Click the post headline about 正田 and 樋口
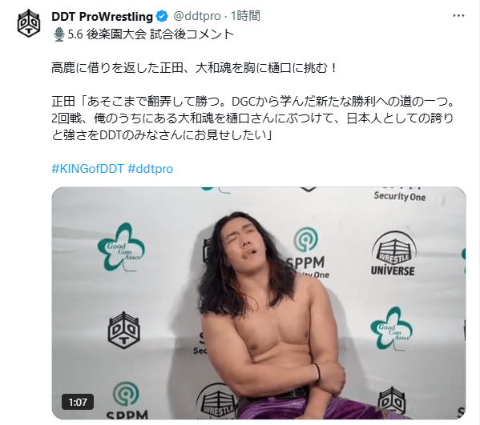The image size is (480, 425). 195,68
